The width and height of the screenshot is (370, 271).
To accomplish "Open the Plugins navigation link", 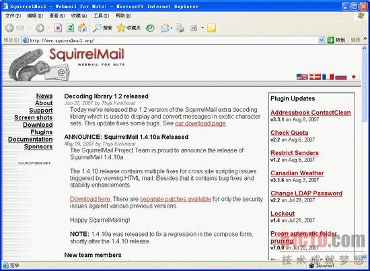I will click(42, 132).
